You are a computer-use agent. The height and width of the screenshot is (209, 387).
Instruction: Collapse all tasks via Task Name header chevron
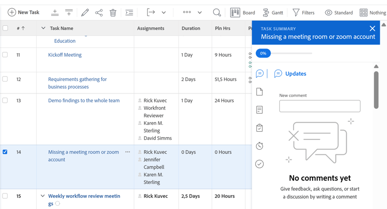point(43,28)
